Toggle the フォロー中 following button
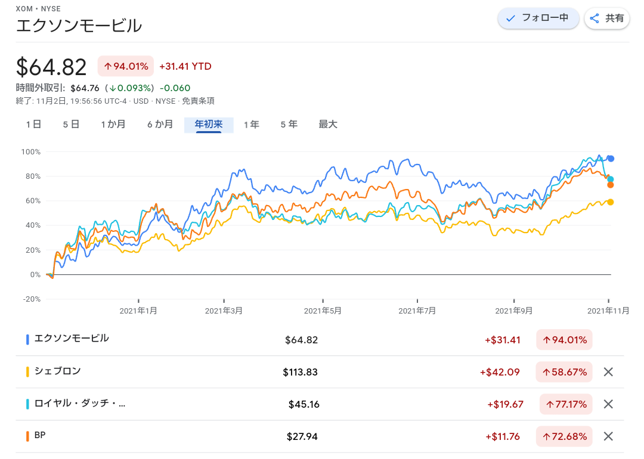The width and height of the screenshot is (644, 459). [538, 18]
